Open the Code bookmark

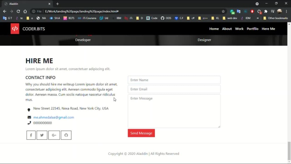tap(152, 18)
